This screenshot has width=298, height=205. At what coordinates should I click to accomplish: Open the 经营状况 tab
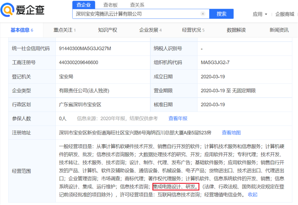193,30
